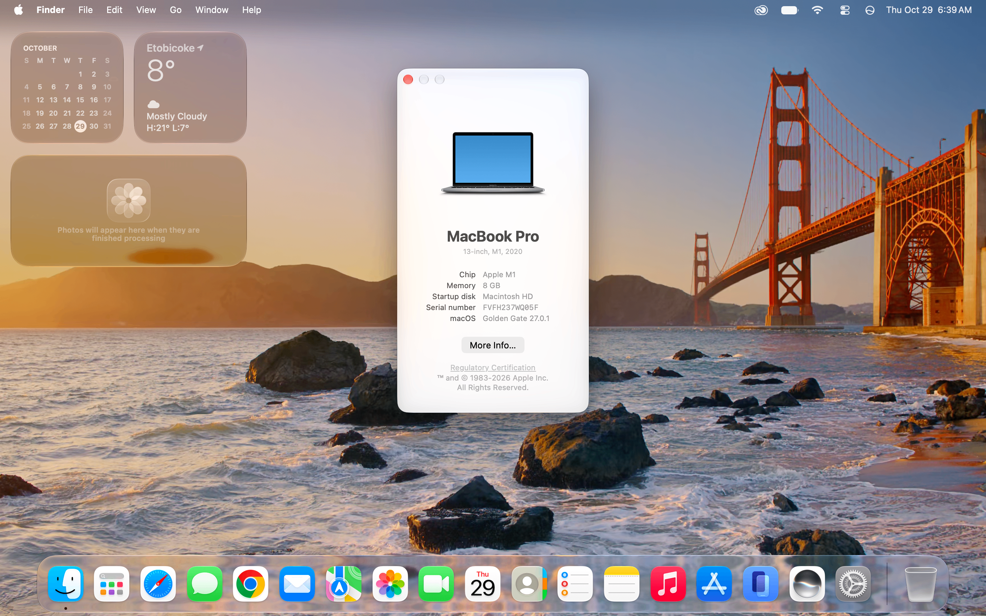The width and height of the screenshot is (986, 616).
Task: Open Messages app in the Dock
Action: pyautogui.click(x=204, y=584)
